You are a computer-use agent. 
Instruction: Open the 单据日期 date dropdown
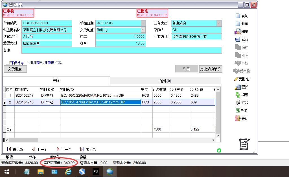(143, 23)
